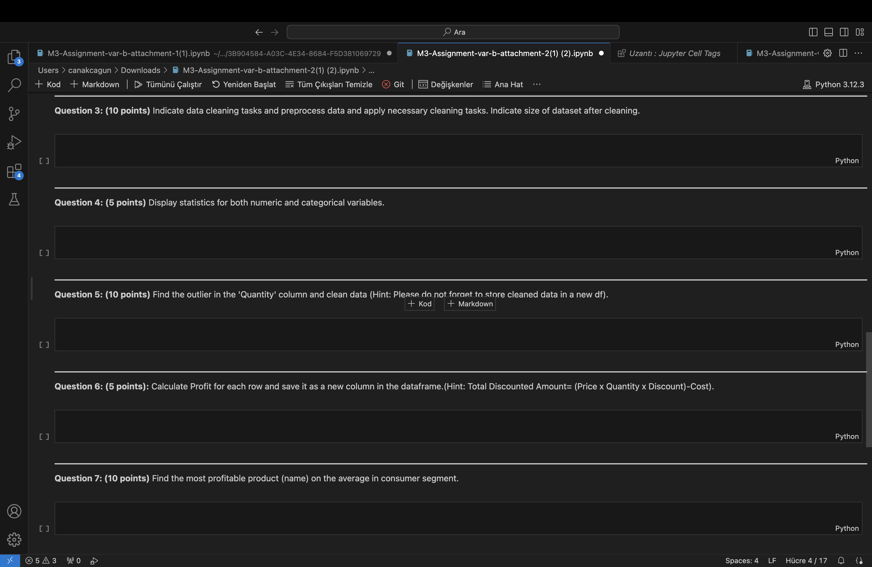Expand notebook toolbar more actions ellipsis
Image resolution: width=872 pixels, height=567 pixels.
[x=537, y=85]
